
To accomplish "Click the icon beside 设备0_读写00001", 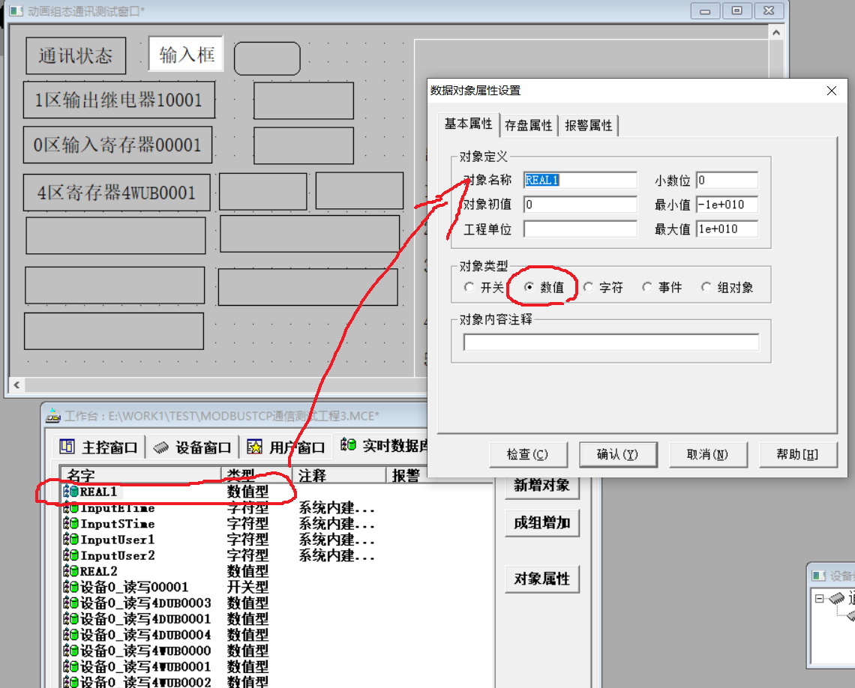I will pos(71,587).
